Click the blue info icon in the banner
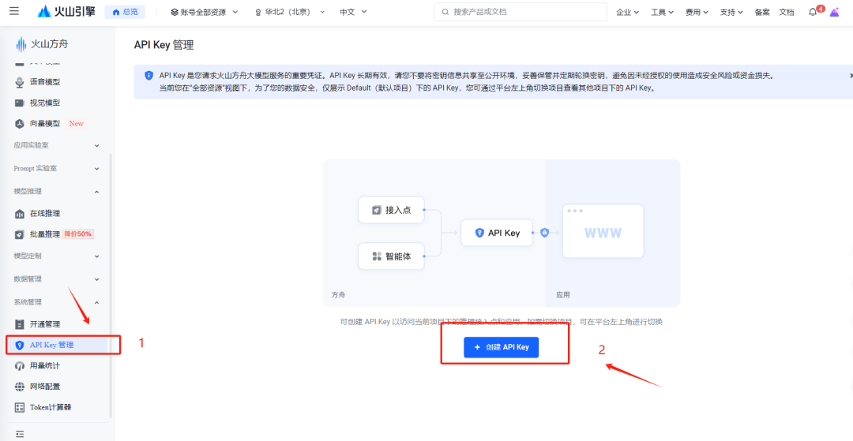This screenshot has height=441, width=853. (x=148, y=76)
